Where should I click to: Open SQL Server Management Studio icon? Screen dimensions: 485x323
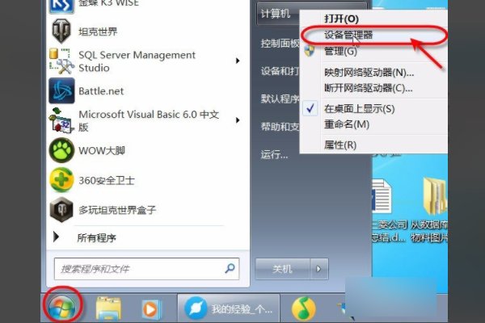(61, 61)
